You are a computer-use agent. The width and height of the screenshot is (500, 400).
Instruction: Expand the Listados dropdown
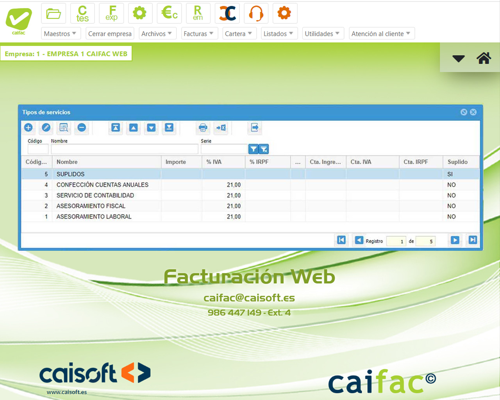point(279,34)
